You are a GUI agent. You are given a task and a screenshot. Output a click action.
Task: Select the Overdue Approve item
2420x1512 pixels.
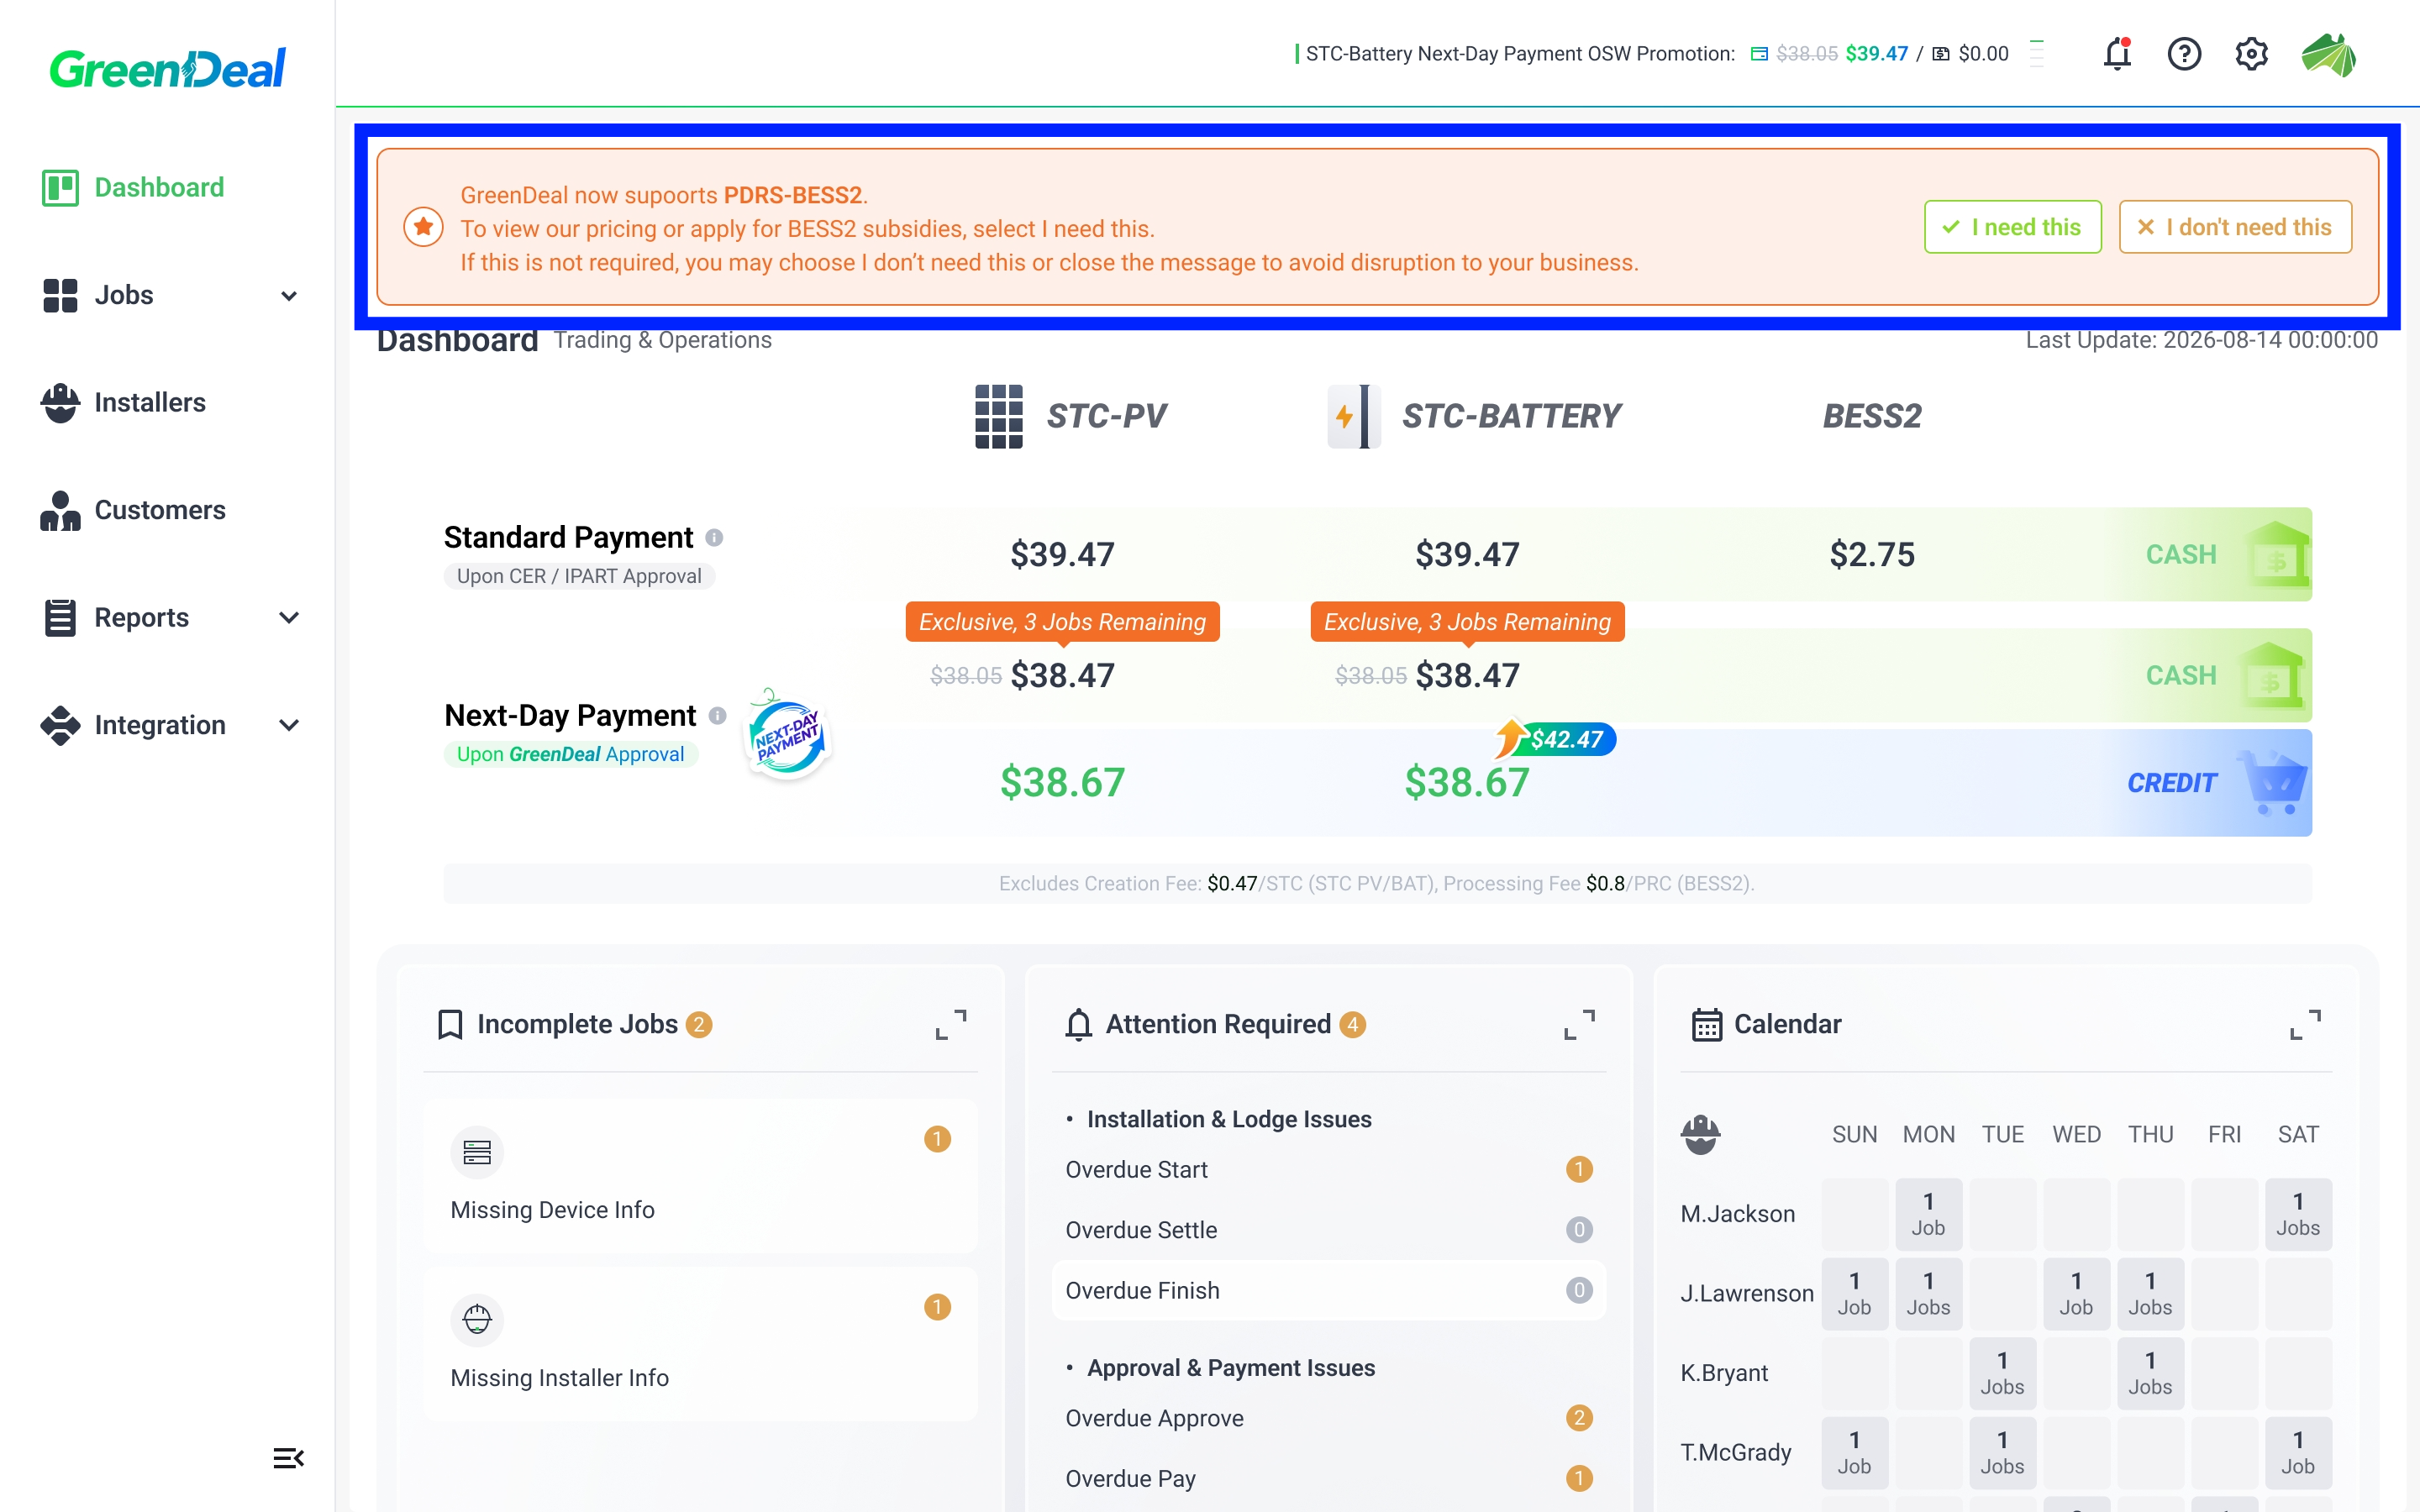[x=1328, y=1418]
